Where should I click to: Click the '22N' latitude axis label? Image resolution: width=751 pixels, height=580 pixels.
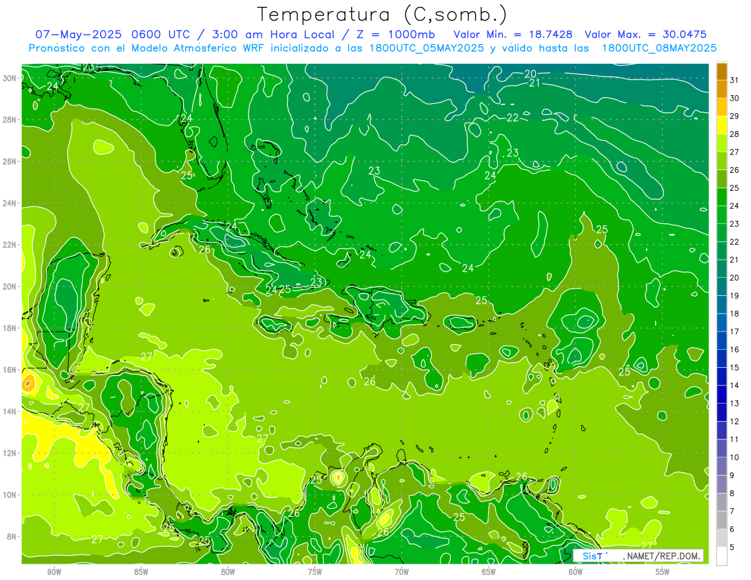(x=9, y=245)
